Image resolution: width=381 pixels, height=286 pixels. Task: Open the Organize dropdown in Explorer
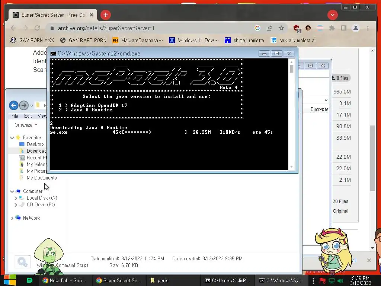[x=26, y=125]
